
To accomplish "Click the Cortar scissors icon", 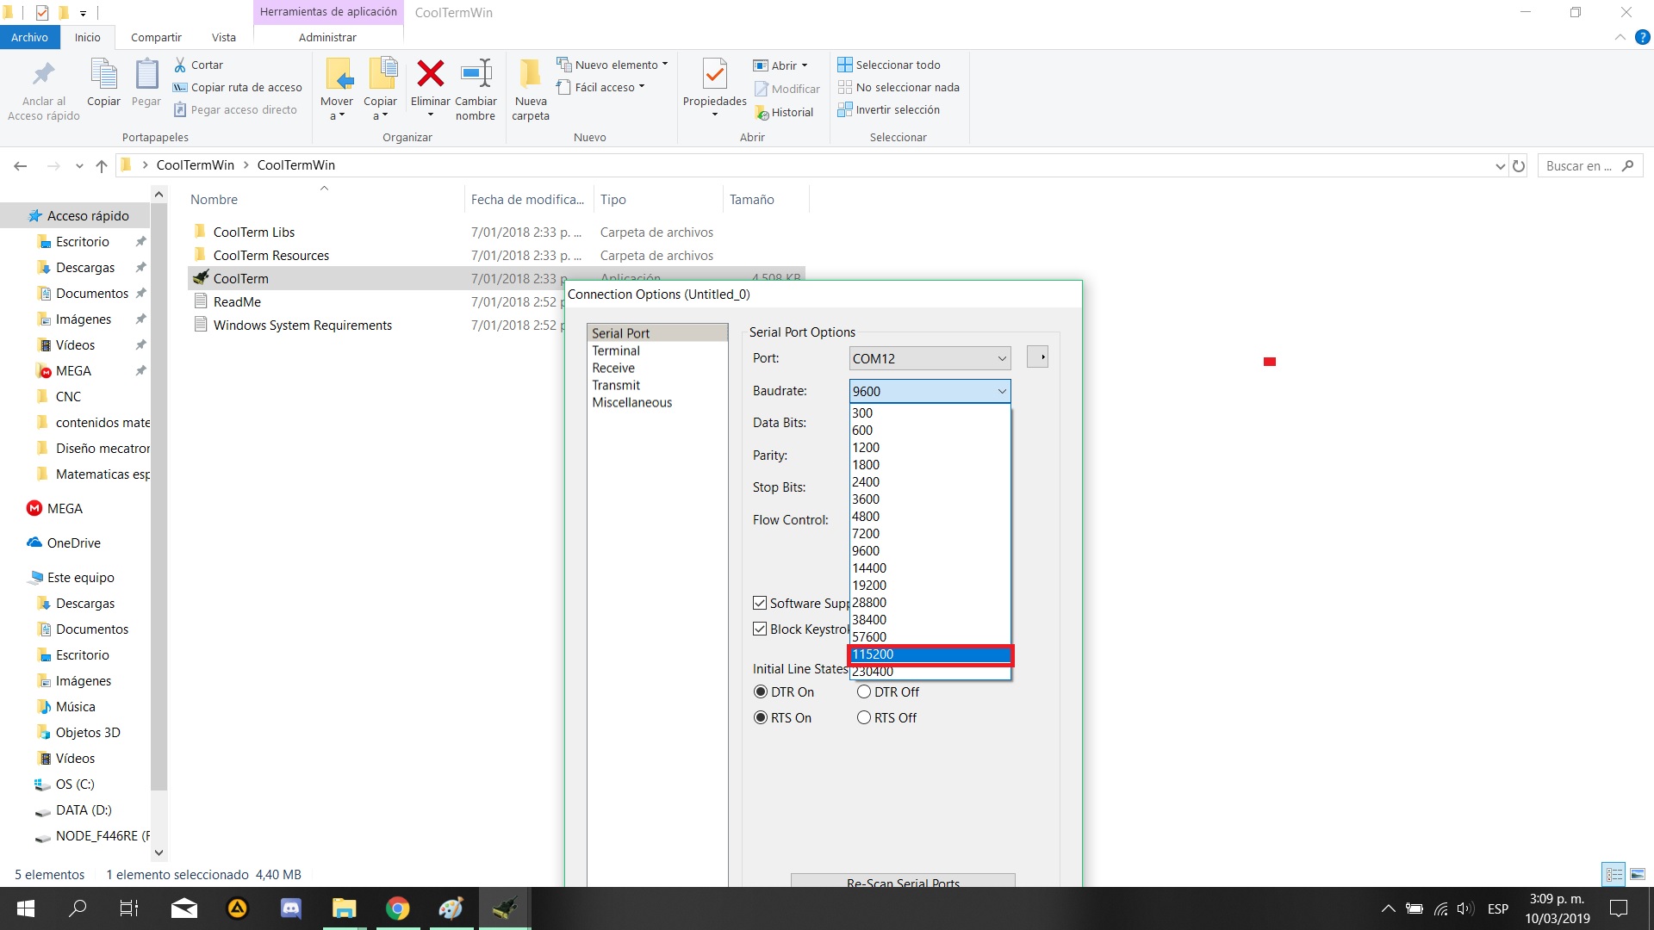I will [x=180, y=65].
